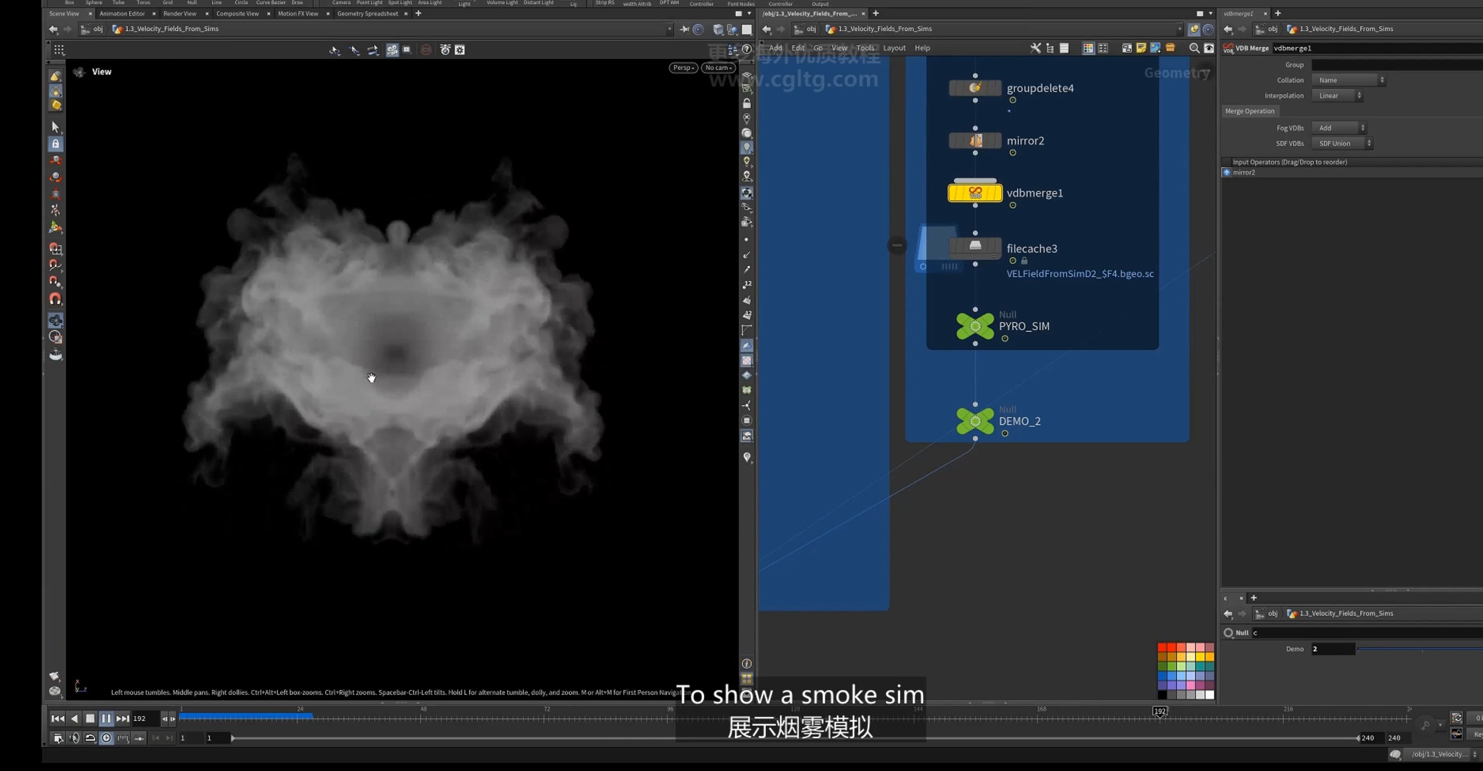1483x771 pixels.
Task: Toggle the viewport display lock icon
Action: click(747, 103)
